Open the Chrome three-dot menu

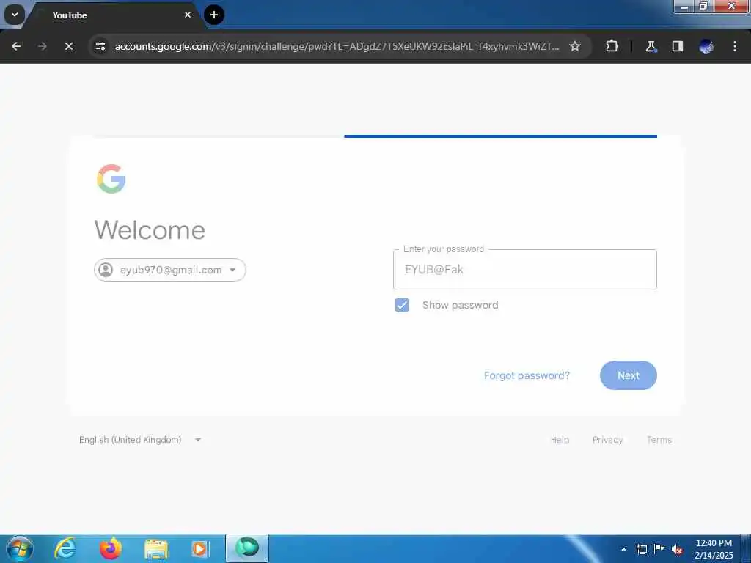[734, 46]
